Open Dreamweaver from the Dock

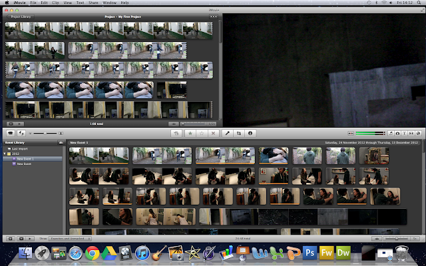[x=343, y=253]
